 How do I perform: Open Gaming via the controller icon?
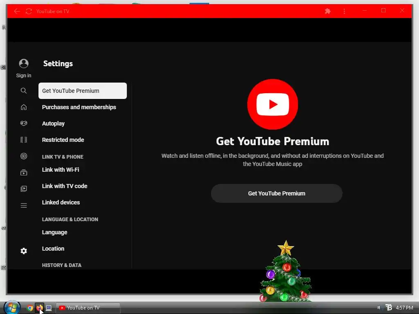(23, 123)
